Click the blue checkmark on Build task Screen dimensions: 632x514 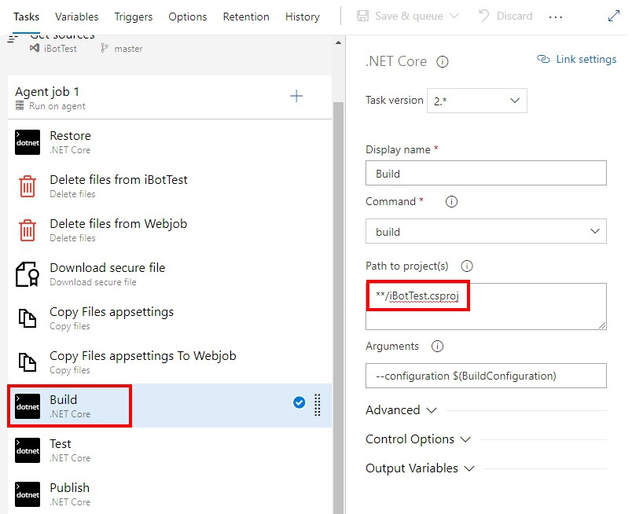pyautogui.click(x=299, y=402)
